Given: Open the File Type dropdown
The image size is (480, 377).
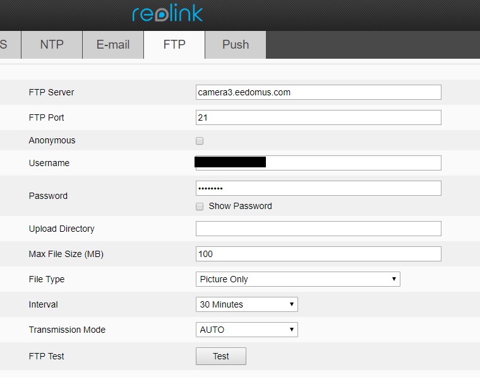Looking at the screenshot, I should (x=297, y=279).
